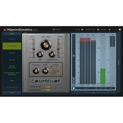Toggle the Bypass button
This screenshot has width=123, height=123.
(88, 29)
